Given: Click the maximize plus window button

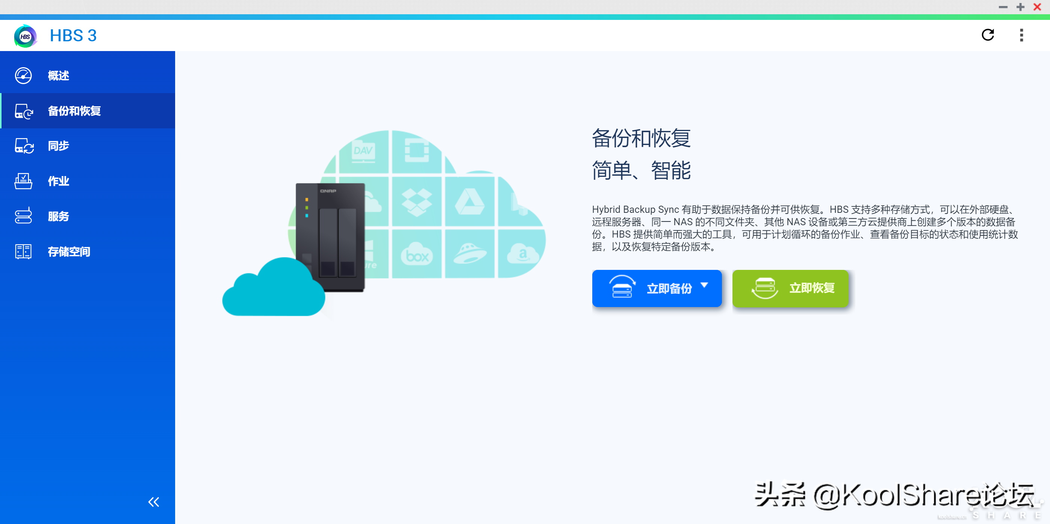Looking at the screenshot, I should [1020, 7].
